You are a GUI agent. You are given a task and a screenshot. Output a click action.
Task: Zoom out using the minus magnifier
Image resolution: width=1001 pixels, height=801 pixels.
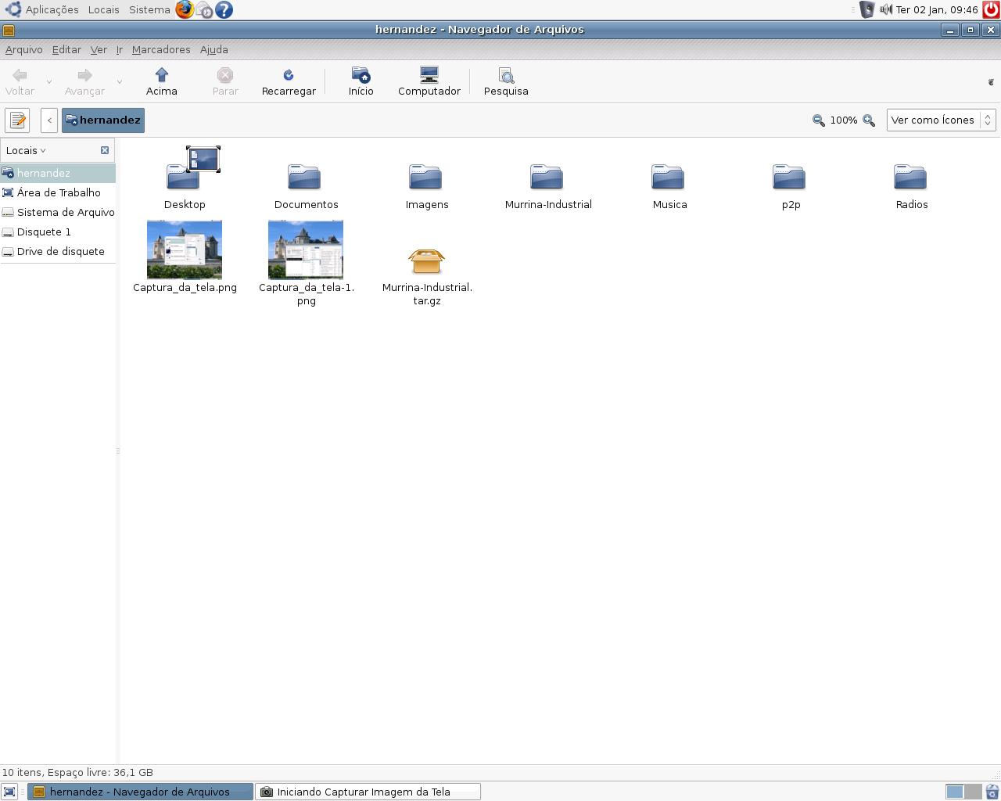(x=818, y=120)
